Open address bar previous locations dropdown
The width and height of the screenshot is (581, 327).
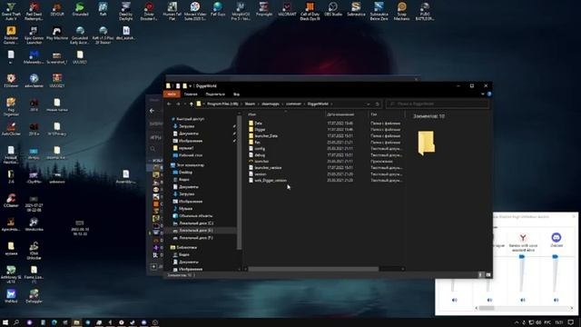coord(369,104)
